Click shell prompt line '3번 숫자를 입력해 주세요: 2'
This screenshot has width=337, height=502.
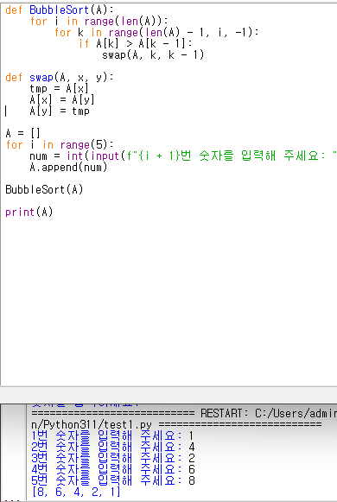[x=112, y=458]
